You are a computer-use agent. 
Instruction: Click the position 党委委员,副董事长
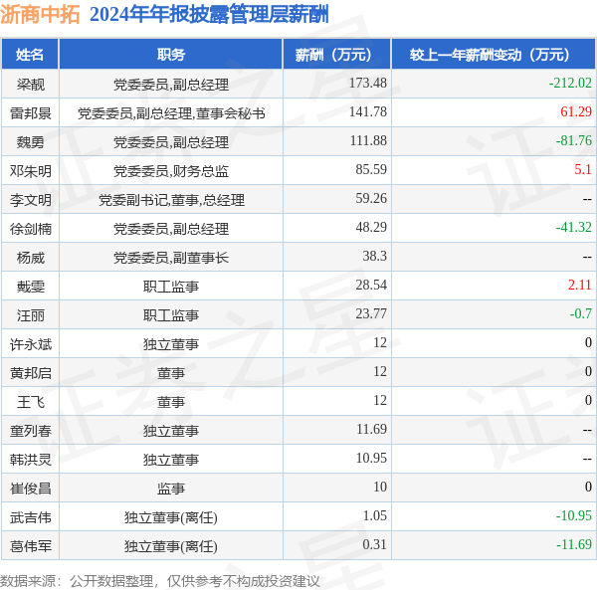171,258
